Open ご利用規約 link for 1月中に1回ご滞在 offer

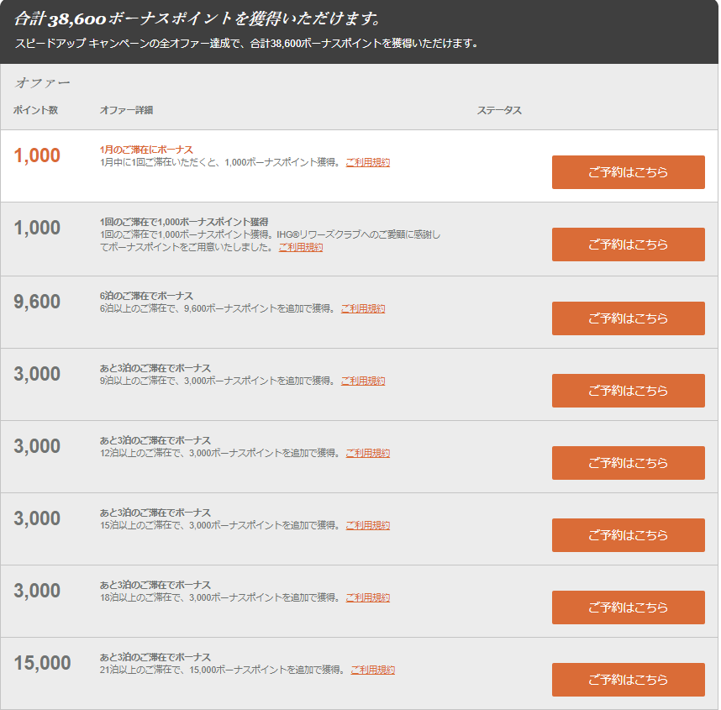[x=368, y=162]
